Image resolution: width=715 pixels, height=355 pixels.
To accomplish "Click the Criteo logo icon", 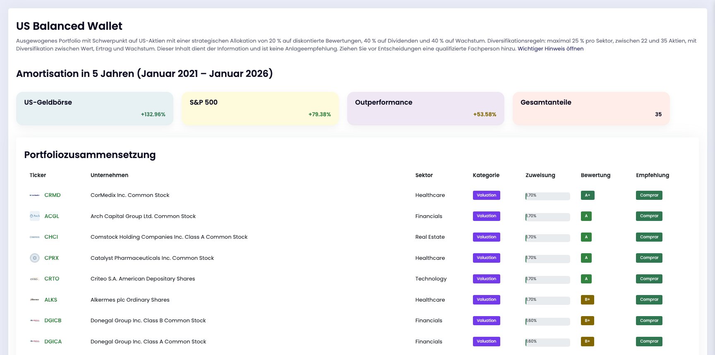I will point(35,279).
